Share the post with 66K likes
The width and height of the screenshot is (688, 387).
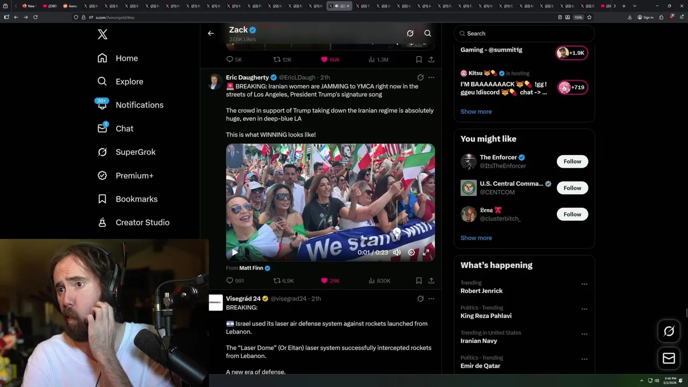[x=431, y=60]
